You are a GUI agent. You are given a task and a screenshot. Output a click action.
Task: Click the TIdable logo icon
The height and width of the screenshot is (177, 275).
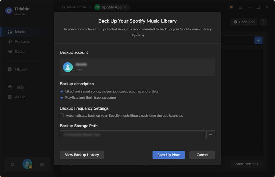(x=9, y=11)
